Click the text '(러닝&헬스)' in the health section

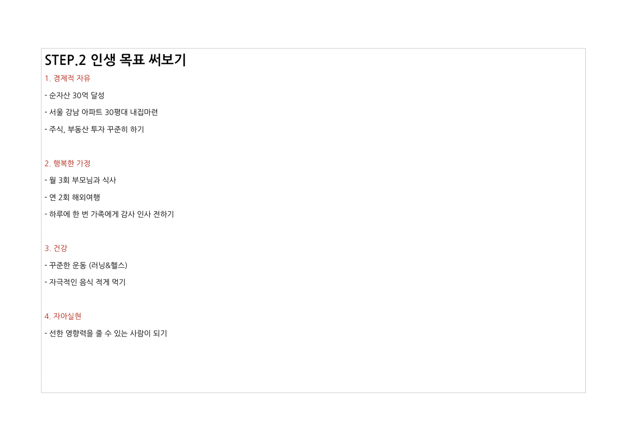tap(108, 266)
